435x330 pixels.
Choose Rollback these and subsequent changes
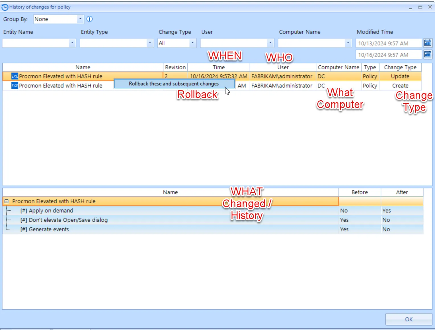pos(174,84)
